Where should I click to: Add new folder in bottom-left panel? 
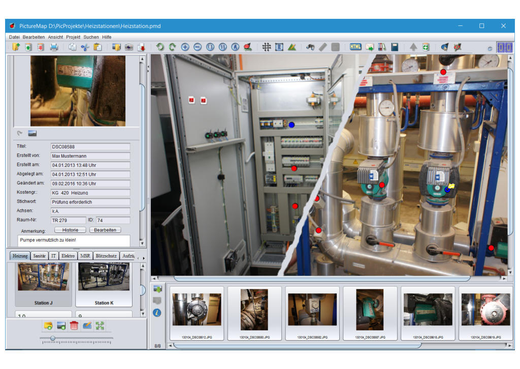tap(48, 326)
